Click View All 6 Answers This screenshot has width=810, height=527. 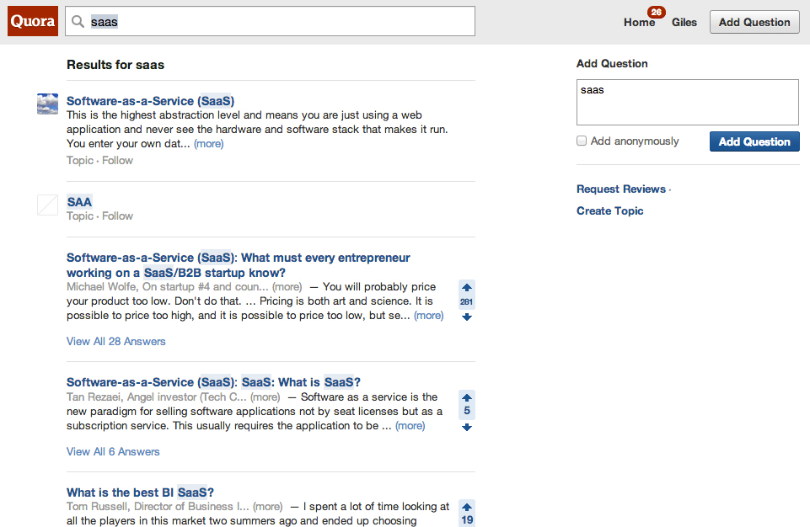pyautogui.click(x=113, y=451)
